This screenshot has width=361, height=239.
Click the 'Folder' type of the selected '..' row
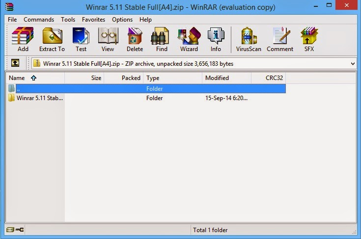[155, 88]
